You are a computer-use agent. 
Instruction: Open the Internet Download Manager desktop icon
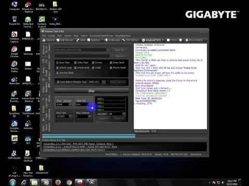coord(15,96)
